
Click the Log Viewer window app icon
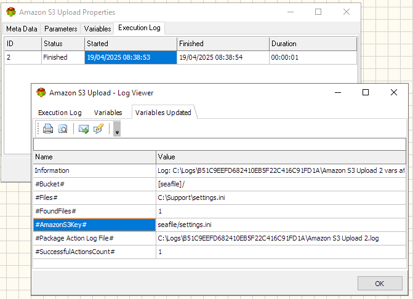(x=41, y=93)
